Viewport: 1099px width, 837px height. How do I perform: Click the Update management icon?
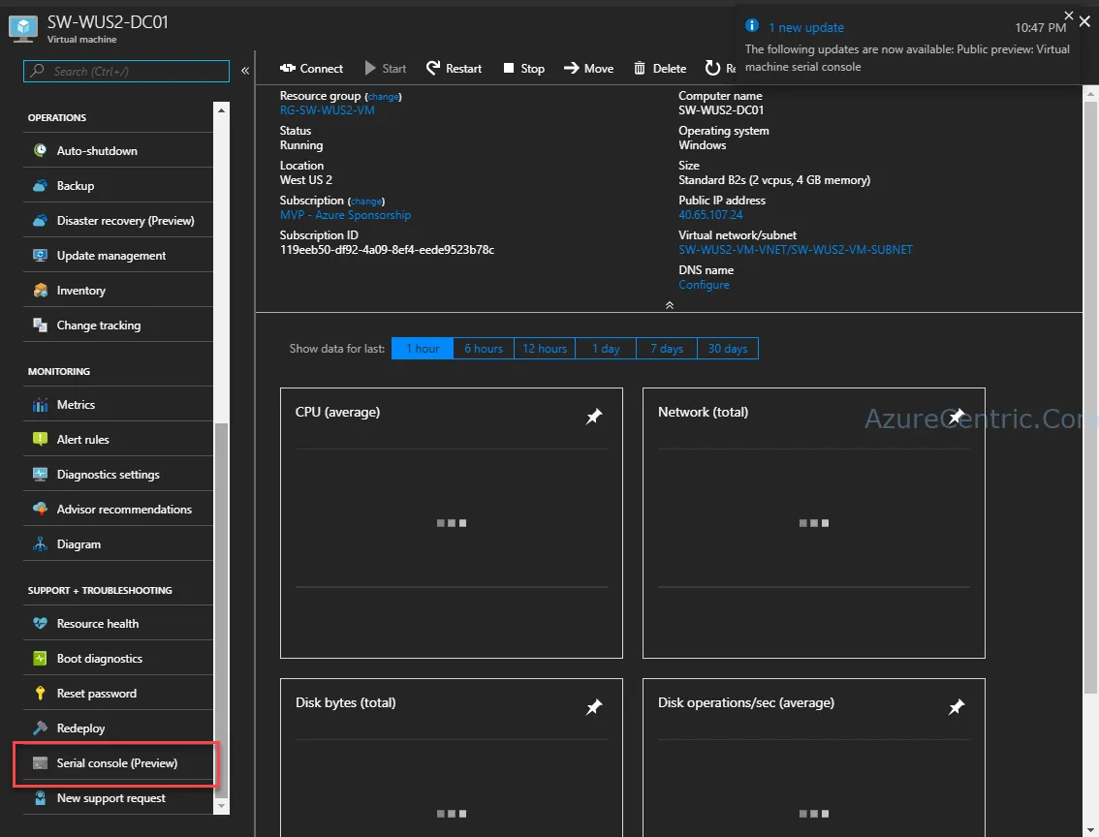point(40,256)
